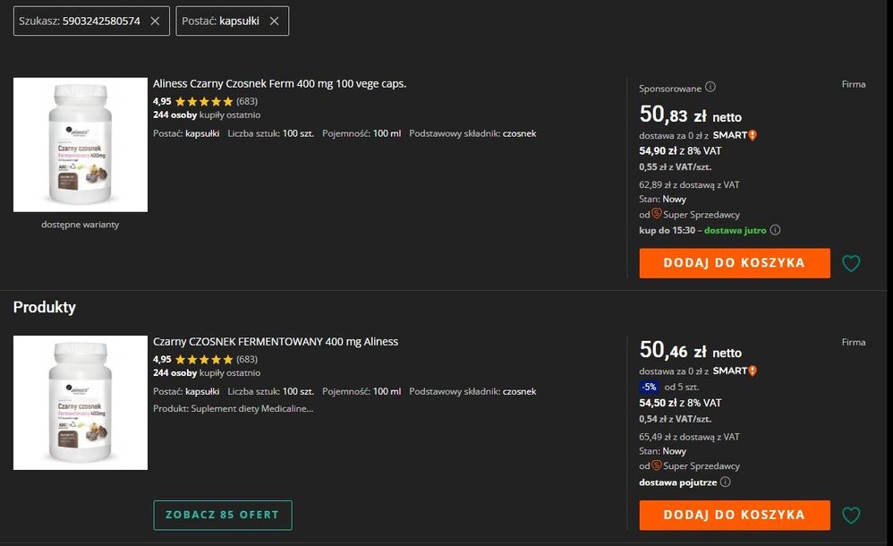
Task: Open the Sponsorowane info icon
Action: tap(710, 88)
